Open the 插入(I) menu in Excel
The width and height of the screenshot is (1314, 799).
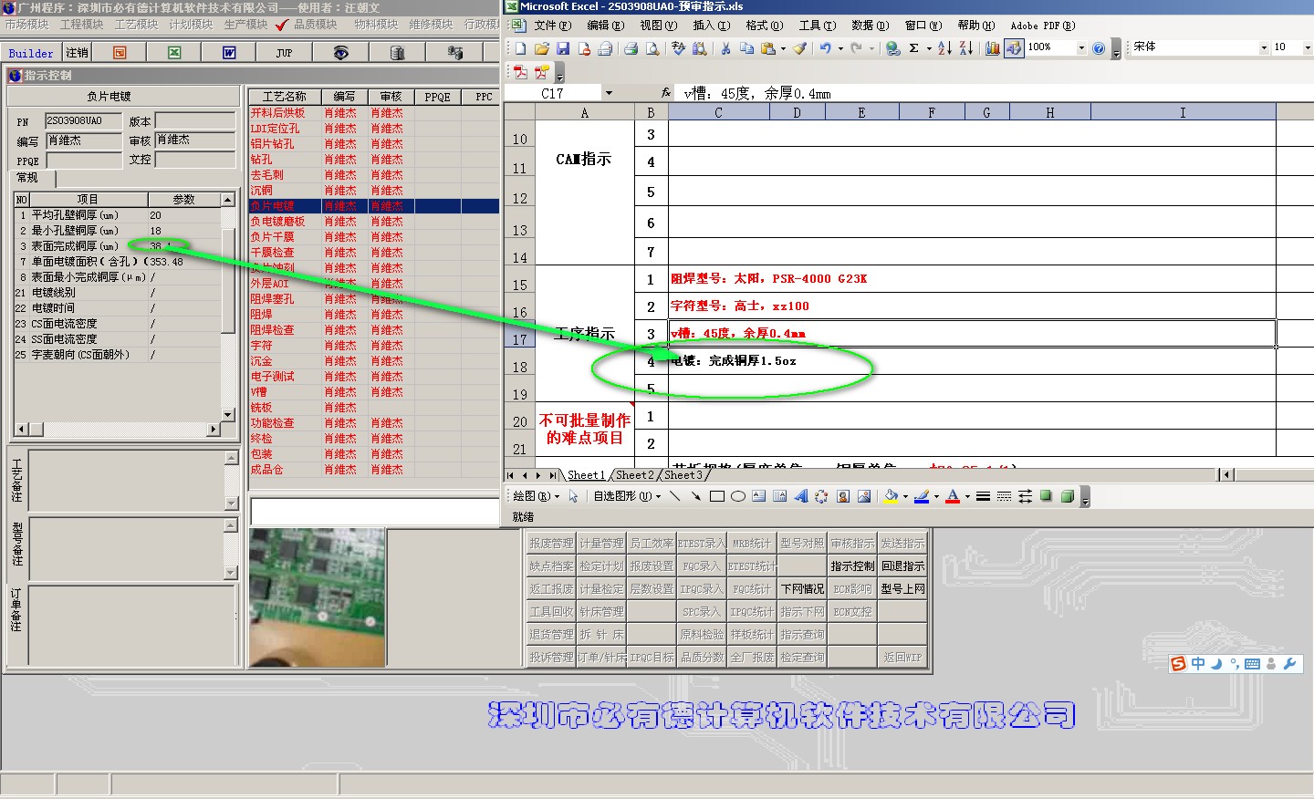pyautogui.click(x=712, y=26)
